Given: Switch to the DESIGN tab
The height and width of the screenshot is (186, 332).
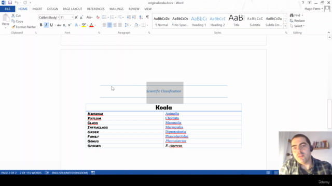Looking at the screenshot, I should point(52,9).
